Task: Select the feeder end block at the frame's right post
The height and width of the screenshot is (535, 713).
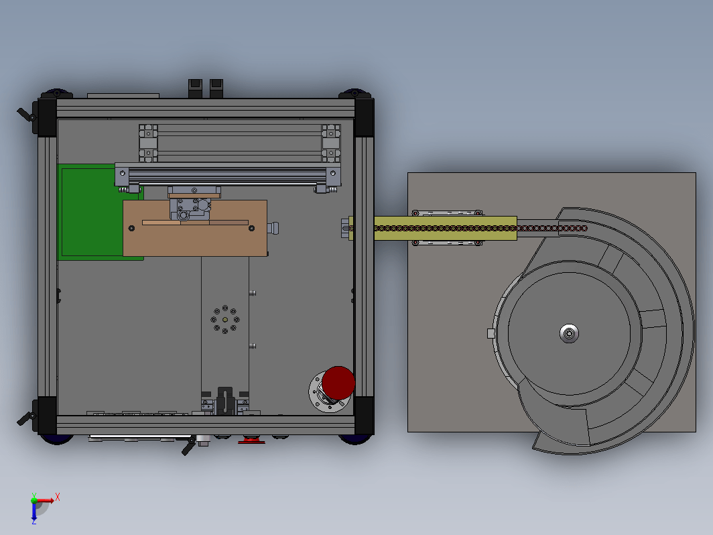Action: (x=346, y=228)
